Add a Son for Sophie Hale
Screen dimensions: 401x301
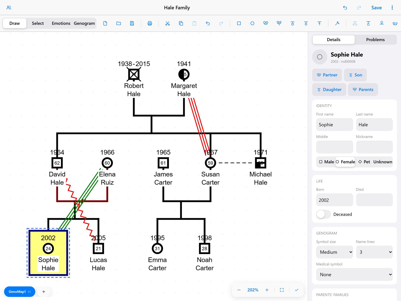[x=355, y=75]
